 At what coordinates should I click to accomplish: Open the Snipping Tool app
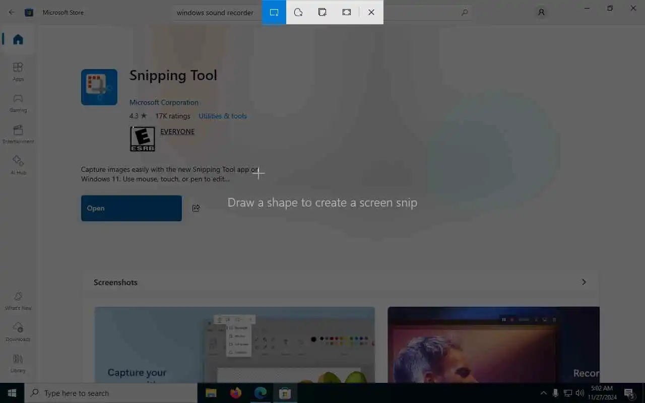point(132,208)
